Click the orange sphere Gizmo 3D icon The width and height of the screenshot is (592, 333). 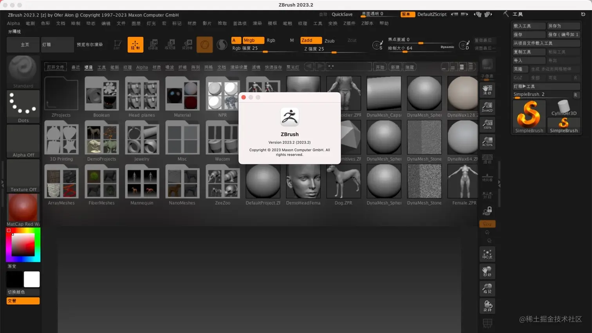click(204, 45)
